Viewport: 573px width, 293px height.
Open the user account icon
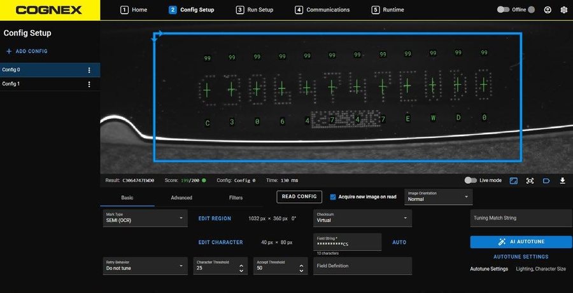pyautogui.click(x=548, y=10)
